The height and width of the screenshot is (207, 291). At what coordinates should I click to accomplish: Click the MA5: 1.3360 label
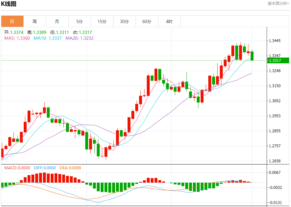[x=17, y=38]
